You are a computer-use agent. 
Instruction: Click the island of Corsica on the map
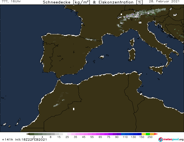click(132, 42)
